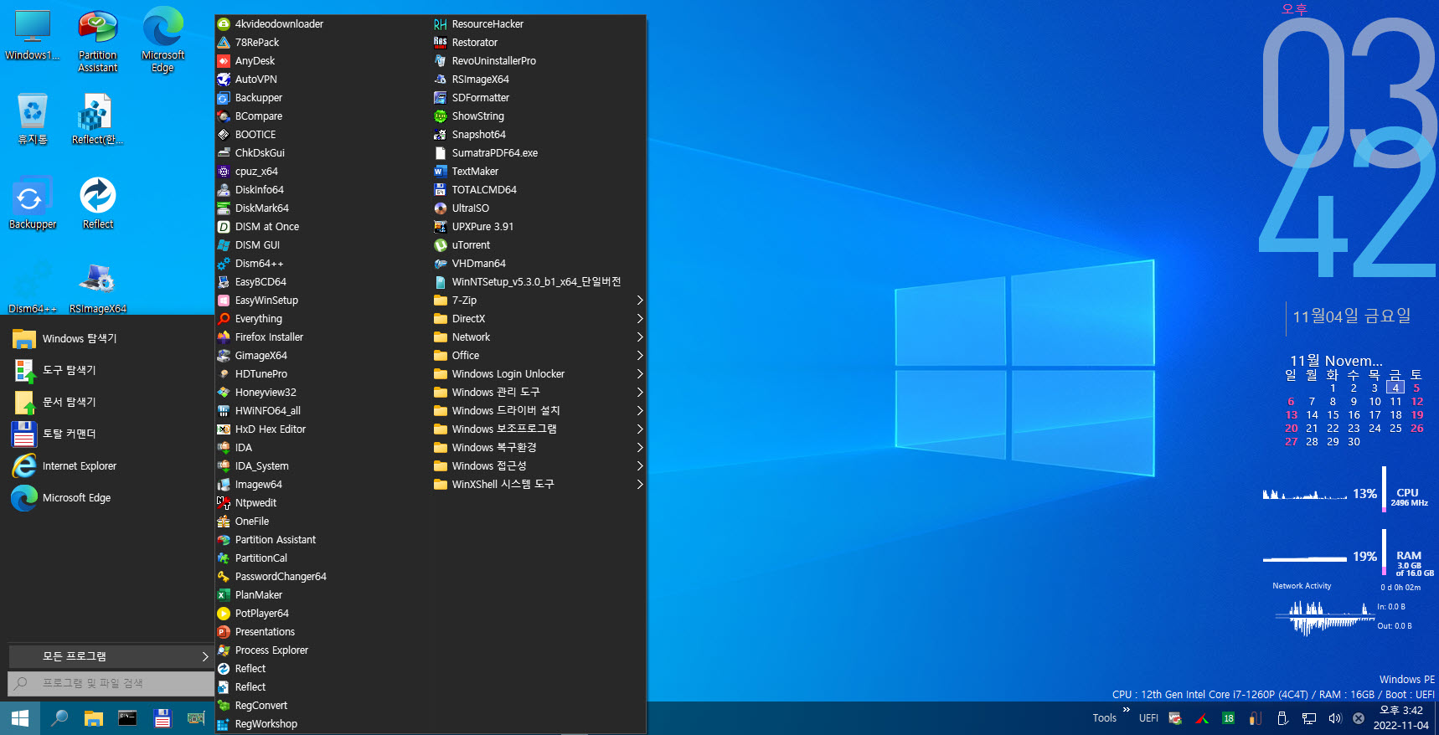Launch Backupper from the desktop
Image resolution: width=1439 pixels, height=735 pixels.
coord(33,203)
